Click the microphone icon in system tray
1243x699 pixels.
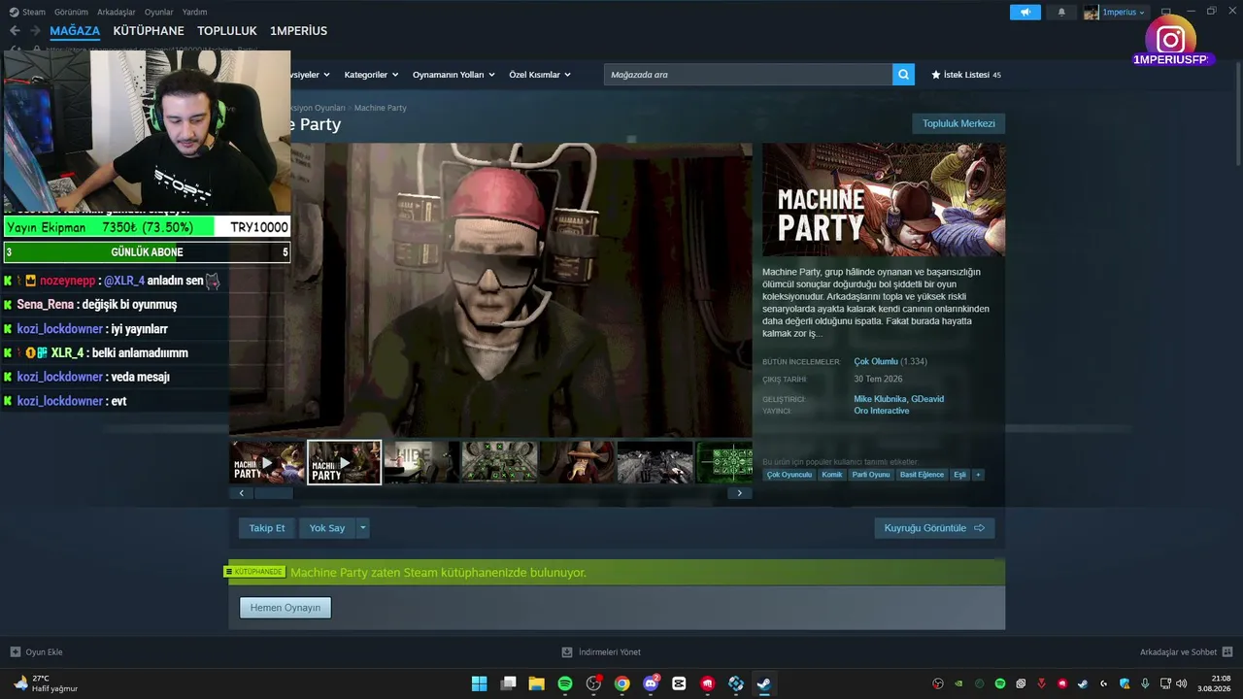pos(1145,683)
